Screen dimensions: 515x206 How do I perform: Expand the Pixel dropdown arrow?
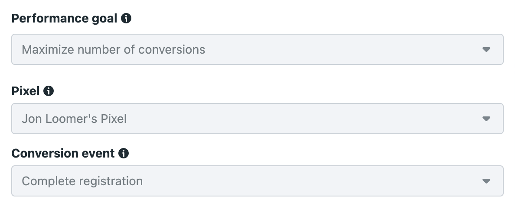486,119
